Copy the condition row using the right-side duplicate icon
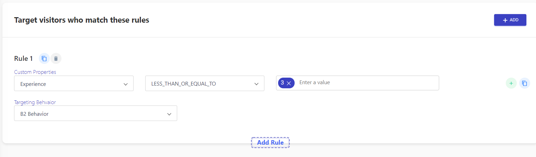The height and width of the screenshot is (157, 536). point(524,83)
